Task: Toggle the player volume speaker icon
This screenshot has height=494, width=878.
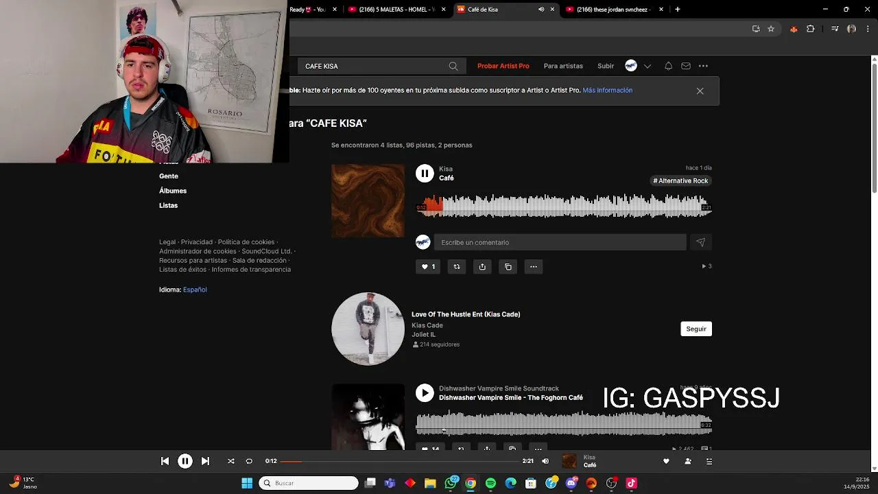Action: coord(545,461)
